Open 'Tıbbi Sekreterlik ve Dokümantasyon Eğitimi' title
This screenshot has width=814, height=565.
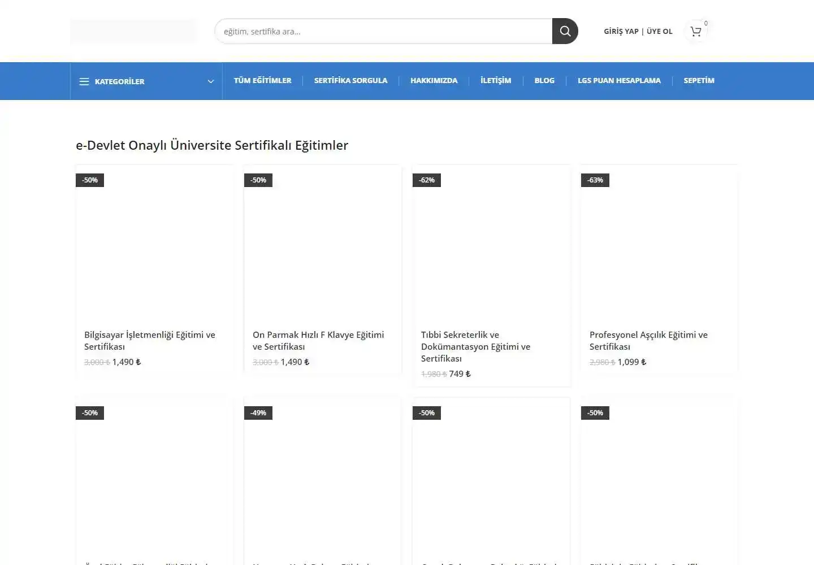[x=476, y=346]
